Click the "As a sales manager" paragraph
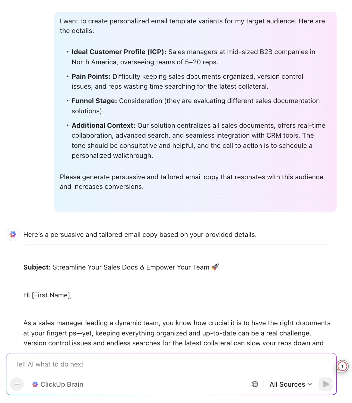The height and width of the screenshot is (403, 352). (177, 333)
